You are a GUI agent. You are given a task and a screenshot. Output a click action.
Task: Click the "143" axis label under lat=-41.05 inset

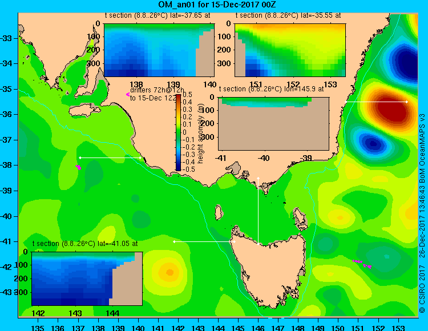pyautogui.click(x=75, y=313)
